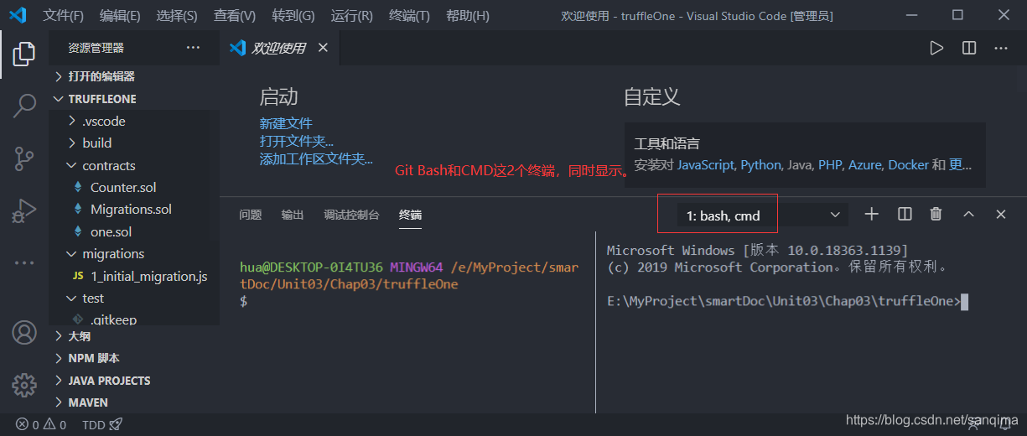
Task: Expand the 打开的编辑器 section
Action: pyautogui.click(x=134, y=76)
